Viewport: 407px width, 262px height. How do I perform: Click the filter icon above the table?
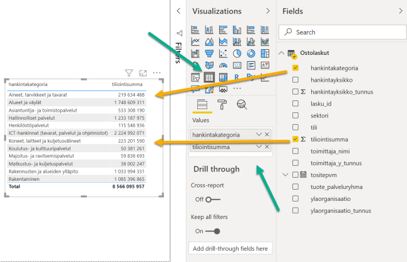(129, 73)
